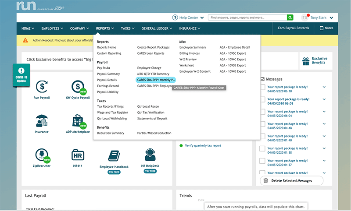Screen dimensions: 351x211
Task: Check the message dated 04/05/2020 06:10
Action: pos(262,87)
